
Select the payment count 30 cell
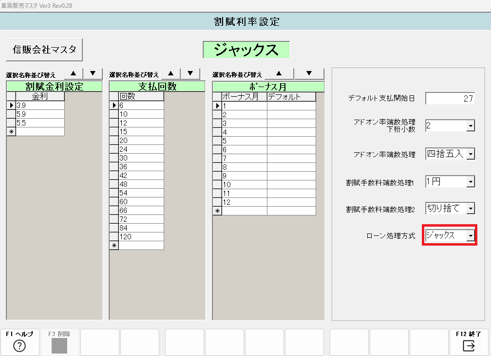141,158
